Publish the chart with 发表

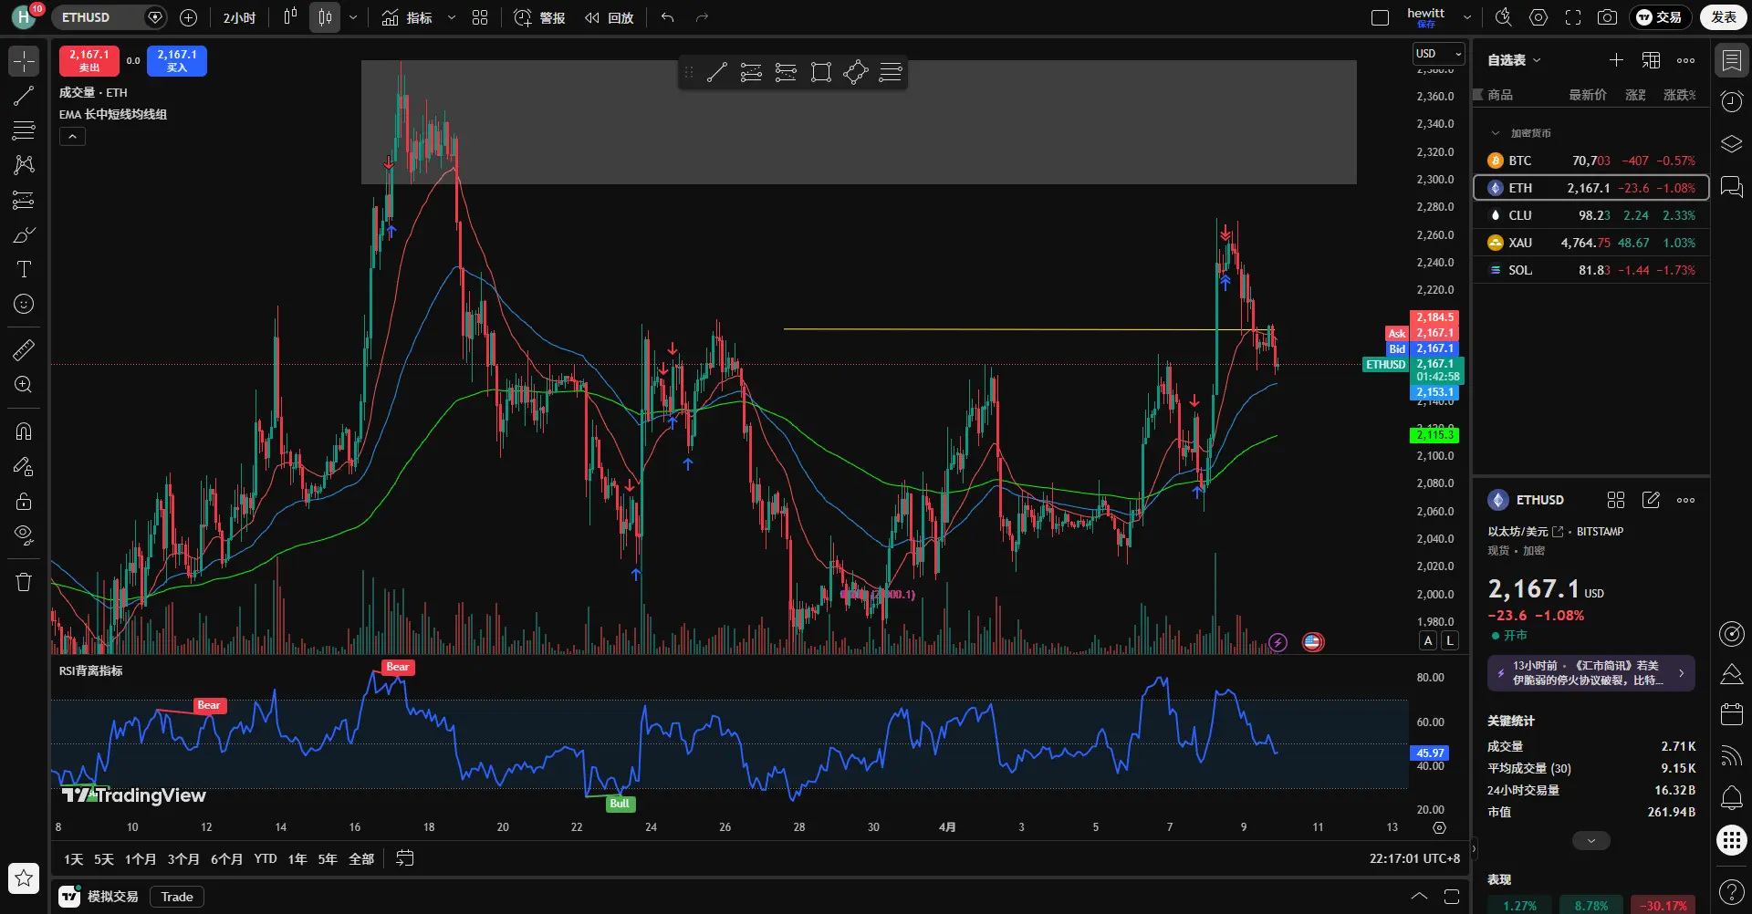(1724, 17)
